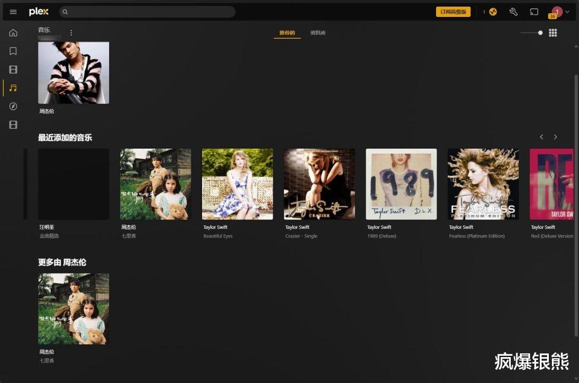Viewport: 579px width, 383px height.
Task: Click the page vertical scrollbar
Action: tap(576, 205)
